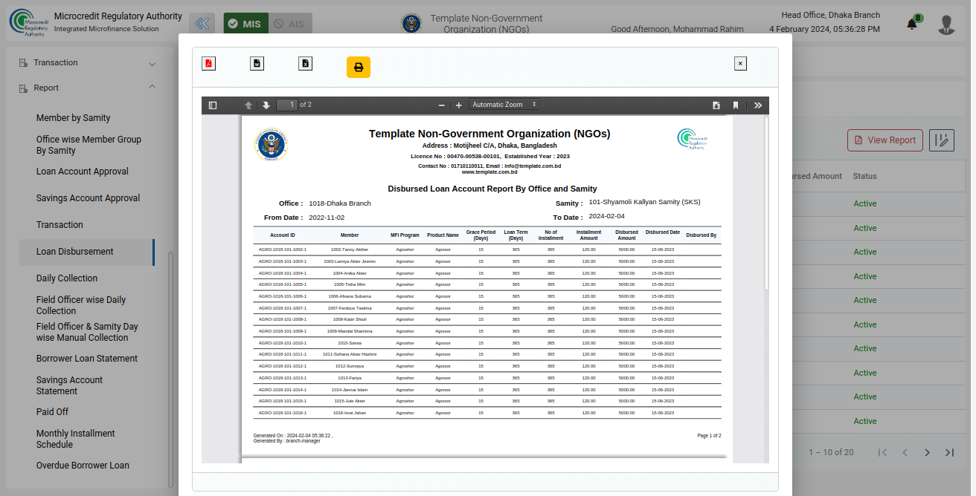Screen dimensions: 976x496
Task: Open Monthly Installment Schedule report
Action: 75,439
